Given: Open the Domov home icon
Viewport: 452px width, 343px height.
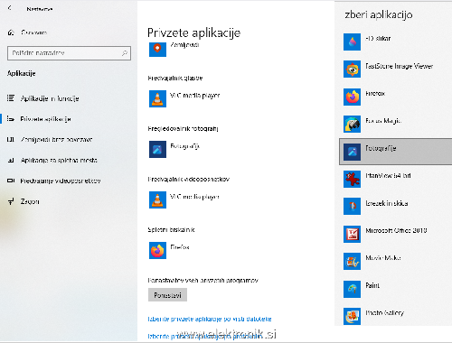Looking at the screenshot, I should [11, 32].
